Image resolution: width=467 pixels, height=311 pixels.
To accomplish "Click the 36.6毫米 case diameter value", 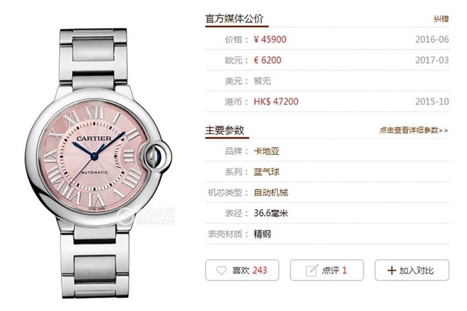I will pos(271,213).
